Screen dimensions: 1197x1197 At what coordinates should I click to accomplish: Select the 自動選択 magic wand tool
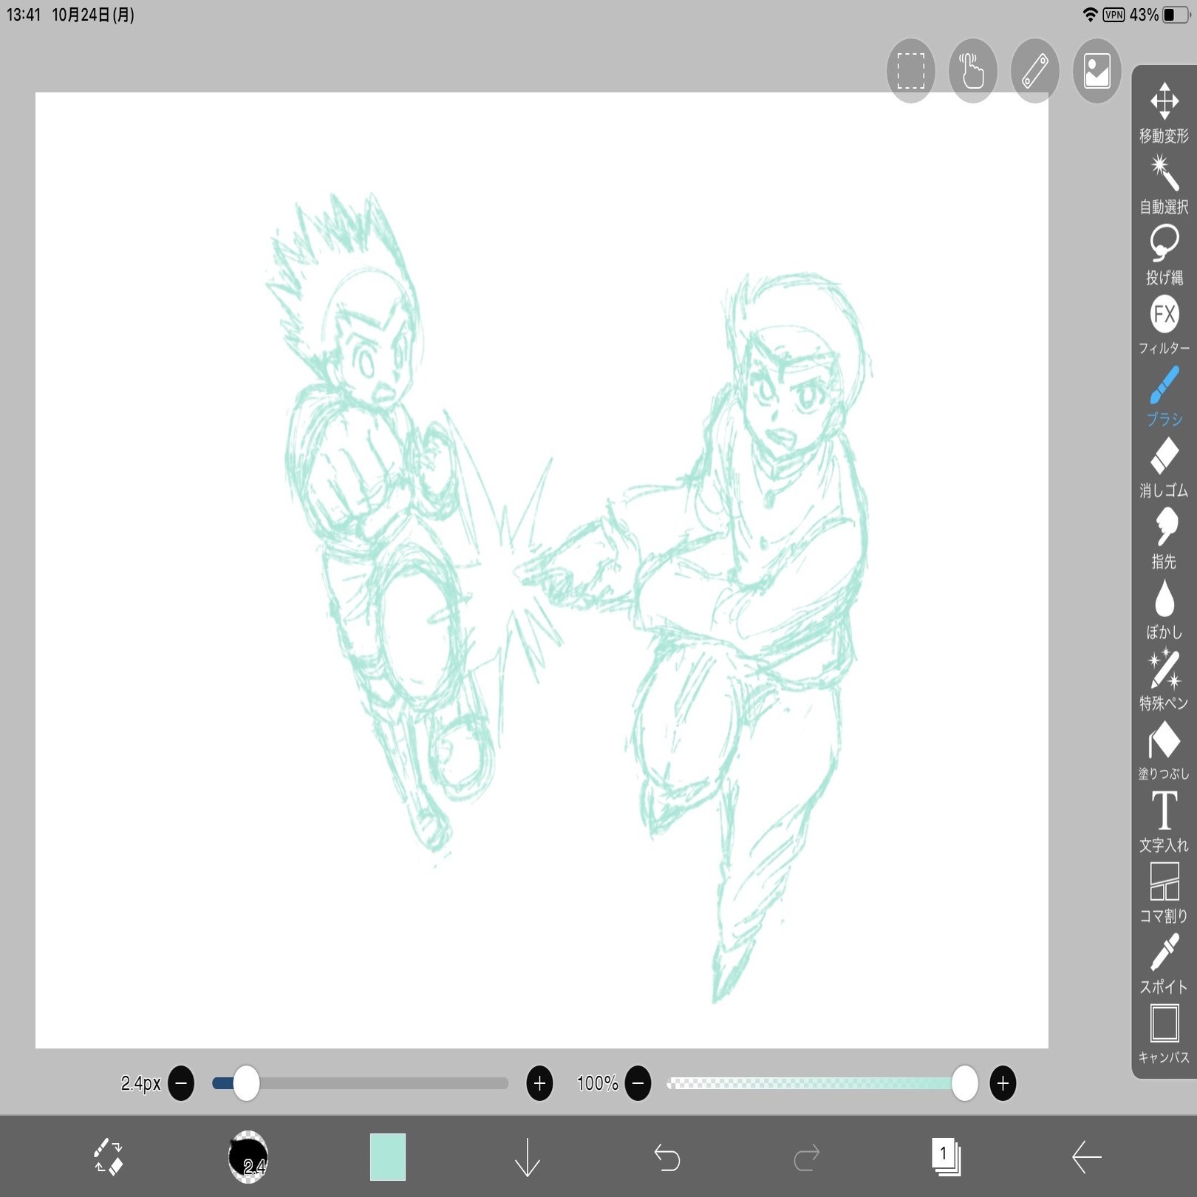(x=1164, y=184)
